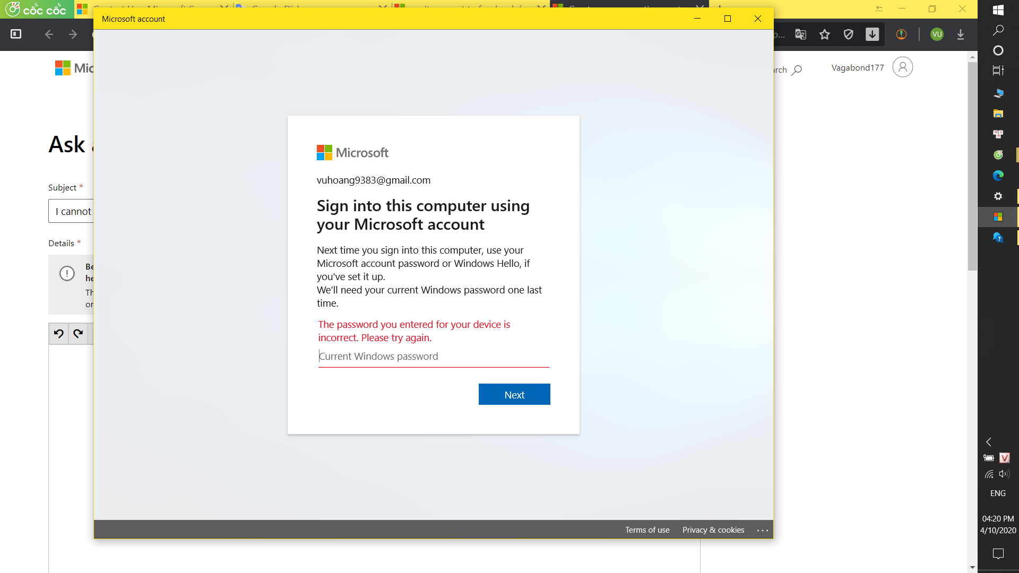This screenshot has height=573, width=1019.
Task: Click the scroll down arrow of browser
Action: [972, 567]
